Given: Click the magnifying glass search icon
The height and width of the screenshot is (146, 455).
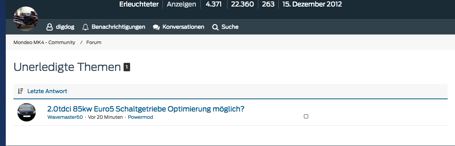Looking at the screenshot, I should pos(215,28).
